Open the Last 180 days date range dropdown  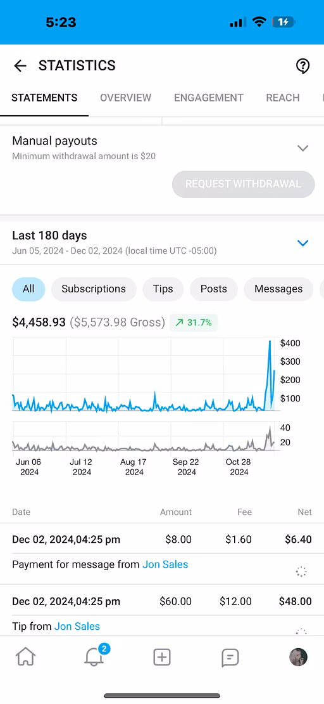[x=303, y=243]
